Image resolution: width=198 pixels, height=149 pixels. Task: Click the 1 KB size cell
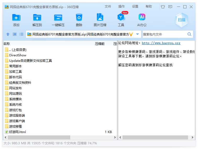(x=108, y=132)
